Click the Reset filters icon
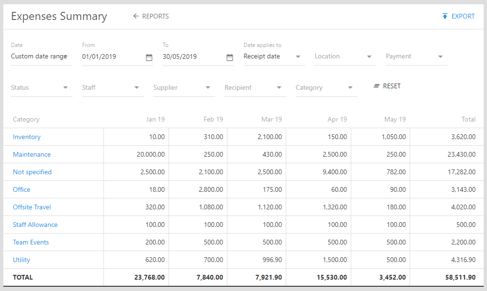The height and width of the screenshot is (291, 487). pyautogui.click(x=375, y=86)
